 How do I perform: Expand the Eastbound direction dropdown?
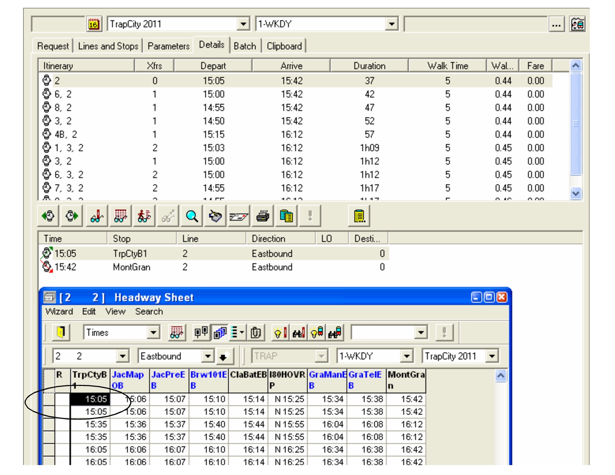[208, 356]
